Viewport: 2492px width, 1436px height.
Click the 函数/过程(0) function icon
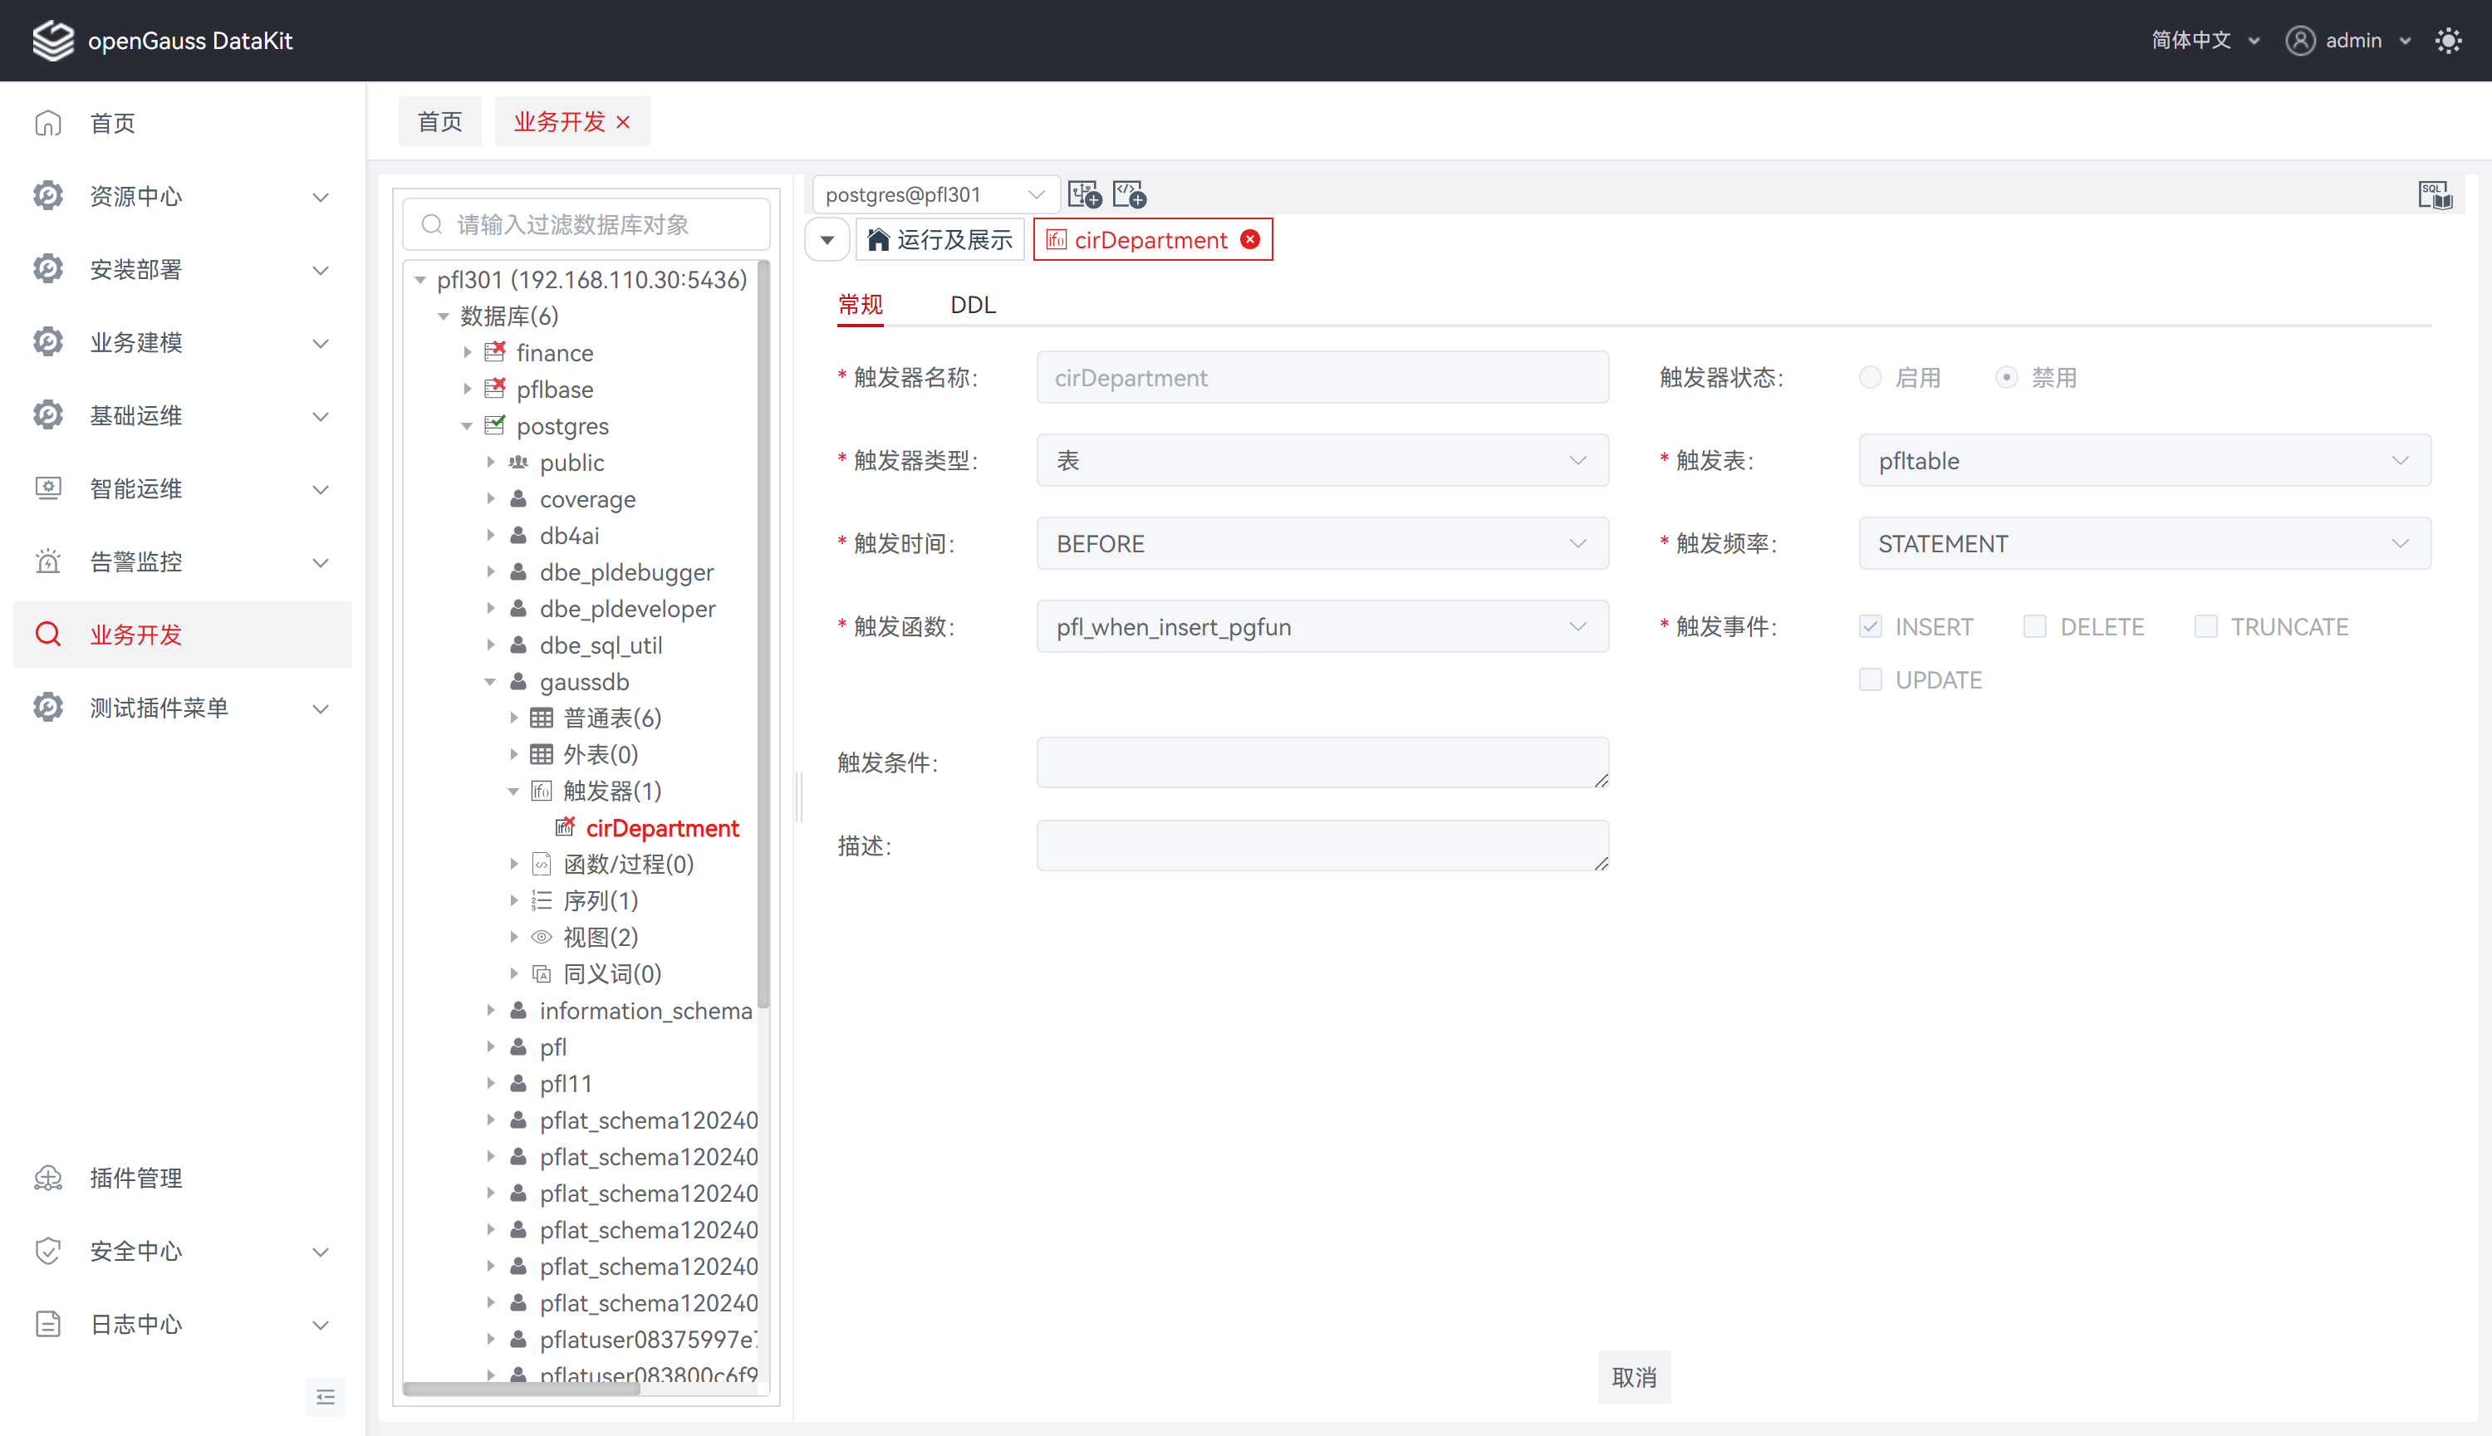click(542, 864)
